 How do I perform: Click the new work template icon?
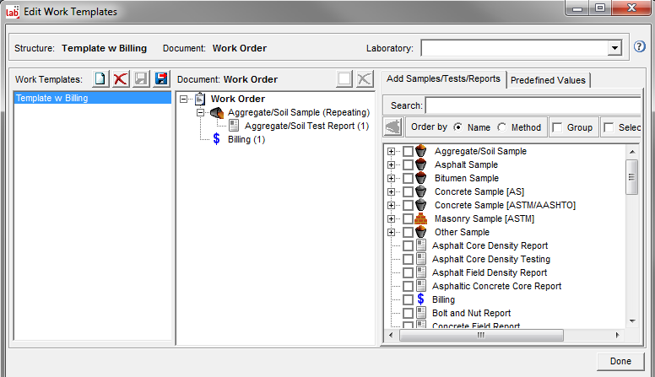tap(100, 78)
